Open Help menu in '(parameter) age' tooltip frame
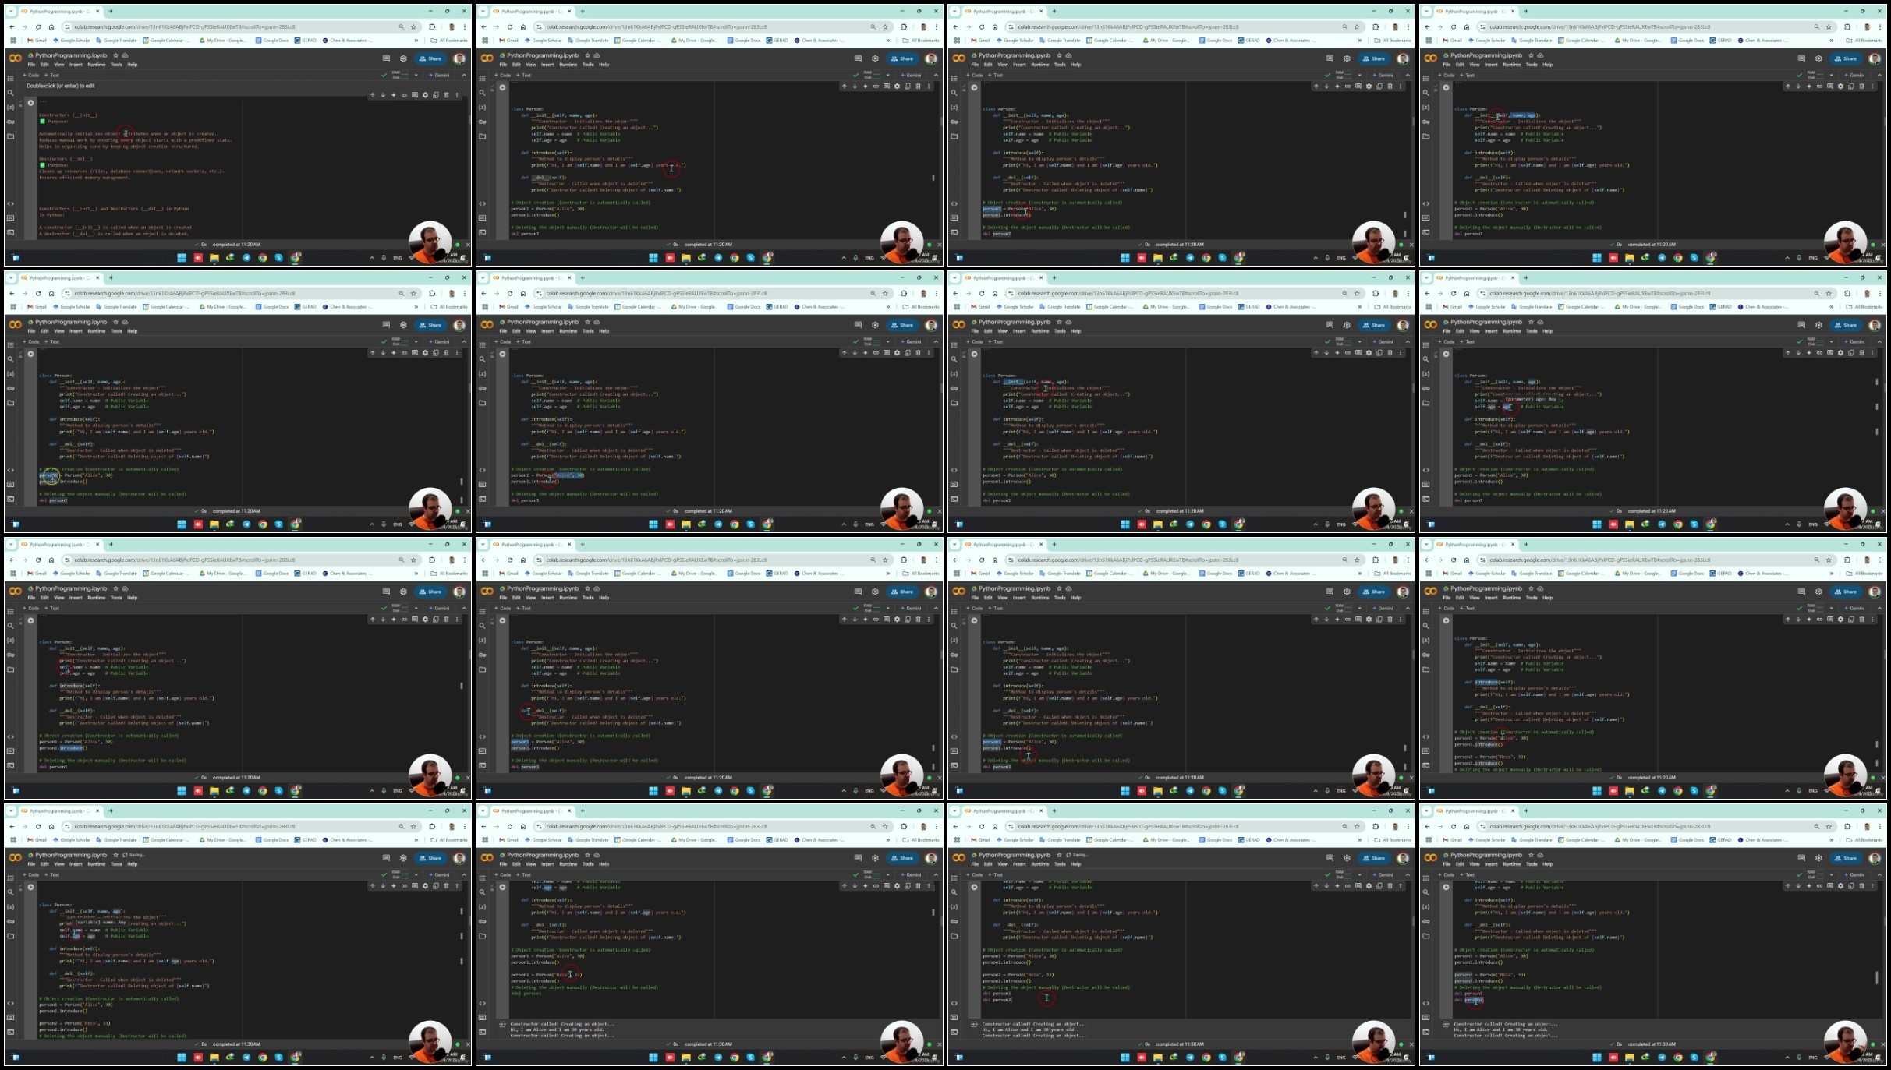This screenshot has width=1891, height=1070. (1547, 331)
